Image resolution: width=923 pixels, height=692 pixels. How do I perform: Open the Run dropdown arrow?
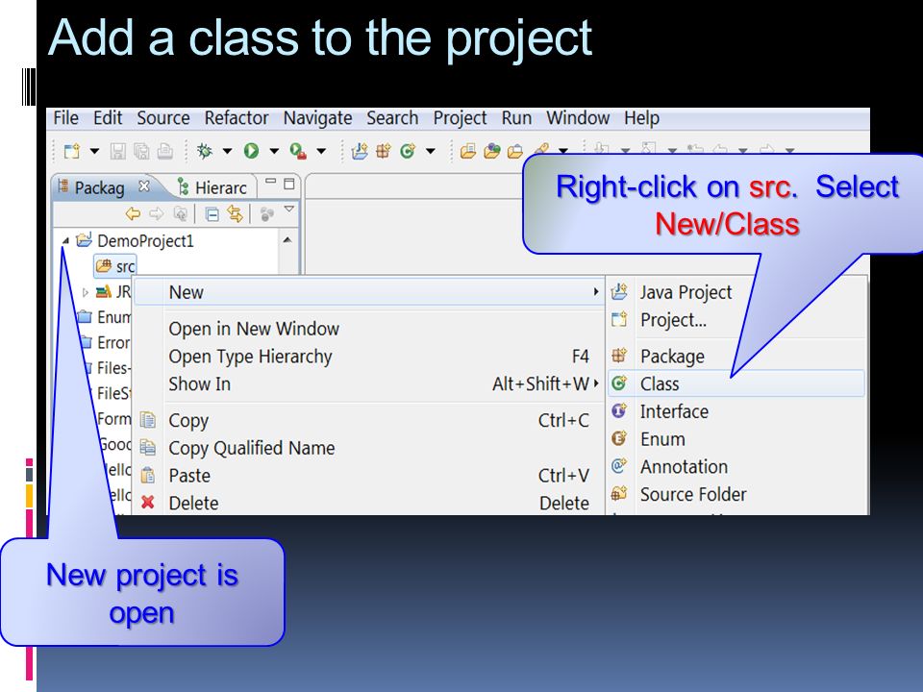click(x=274, y=151)
